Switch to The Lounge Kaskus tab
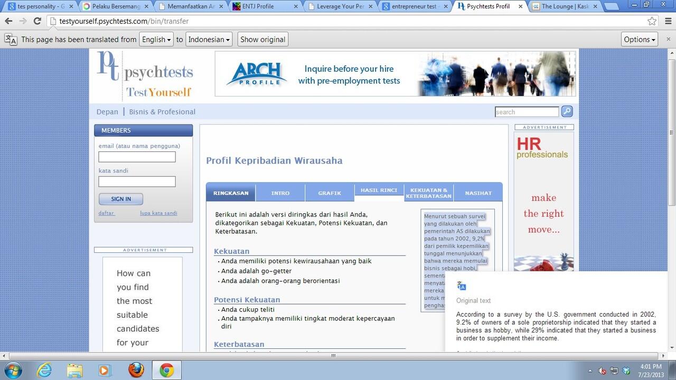Image resolution: width=676 pixels, height=380 pixels. click(565, 7)
